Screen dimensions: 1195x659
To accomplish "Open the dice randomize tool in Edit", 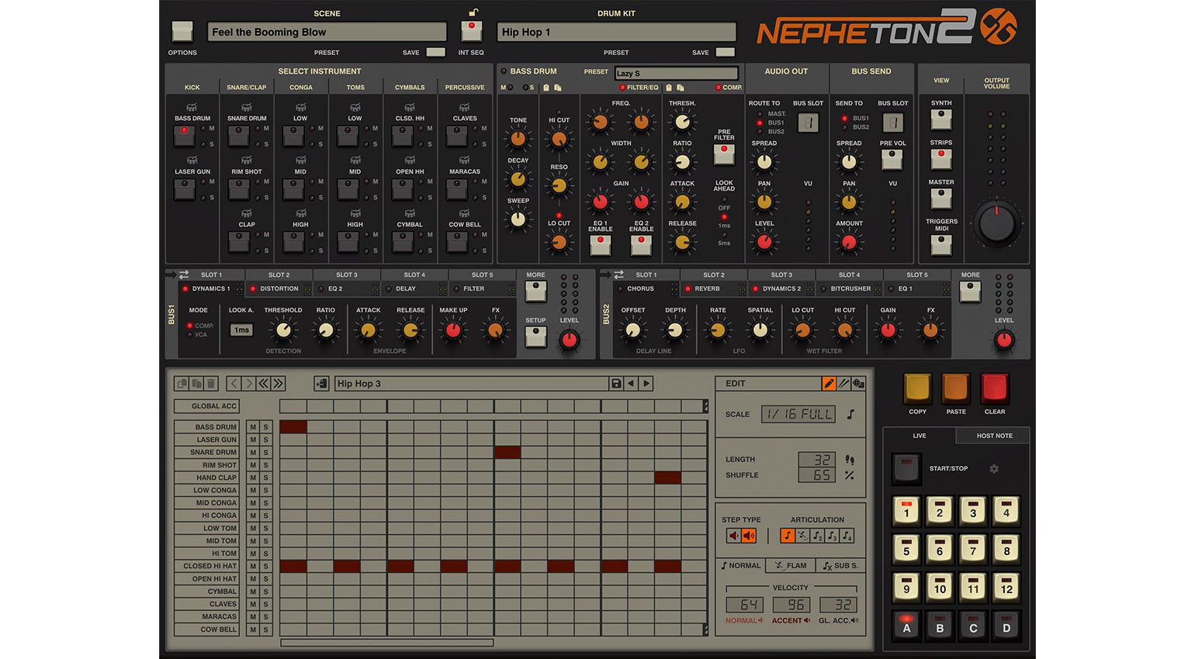I will click(858, 383).
